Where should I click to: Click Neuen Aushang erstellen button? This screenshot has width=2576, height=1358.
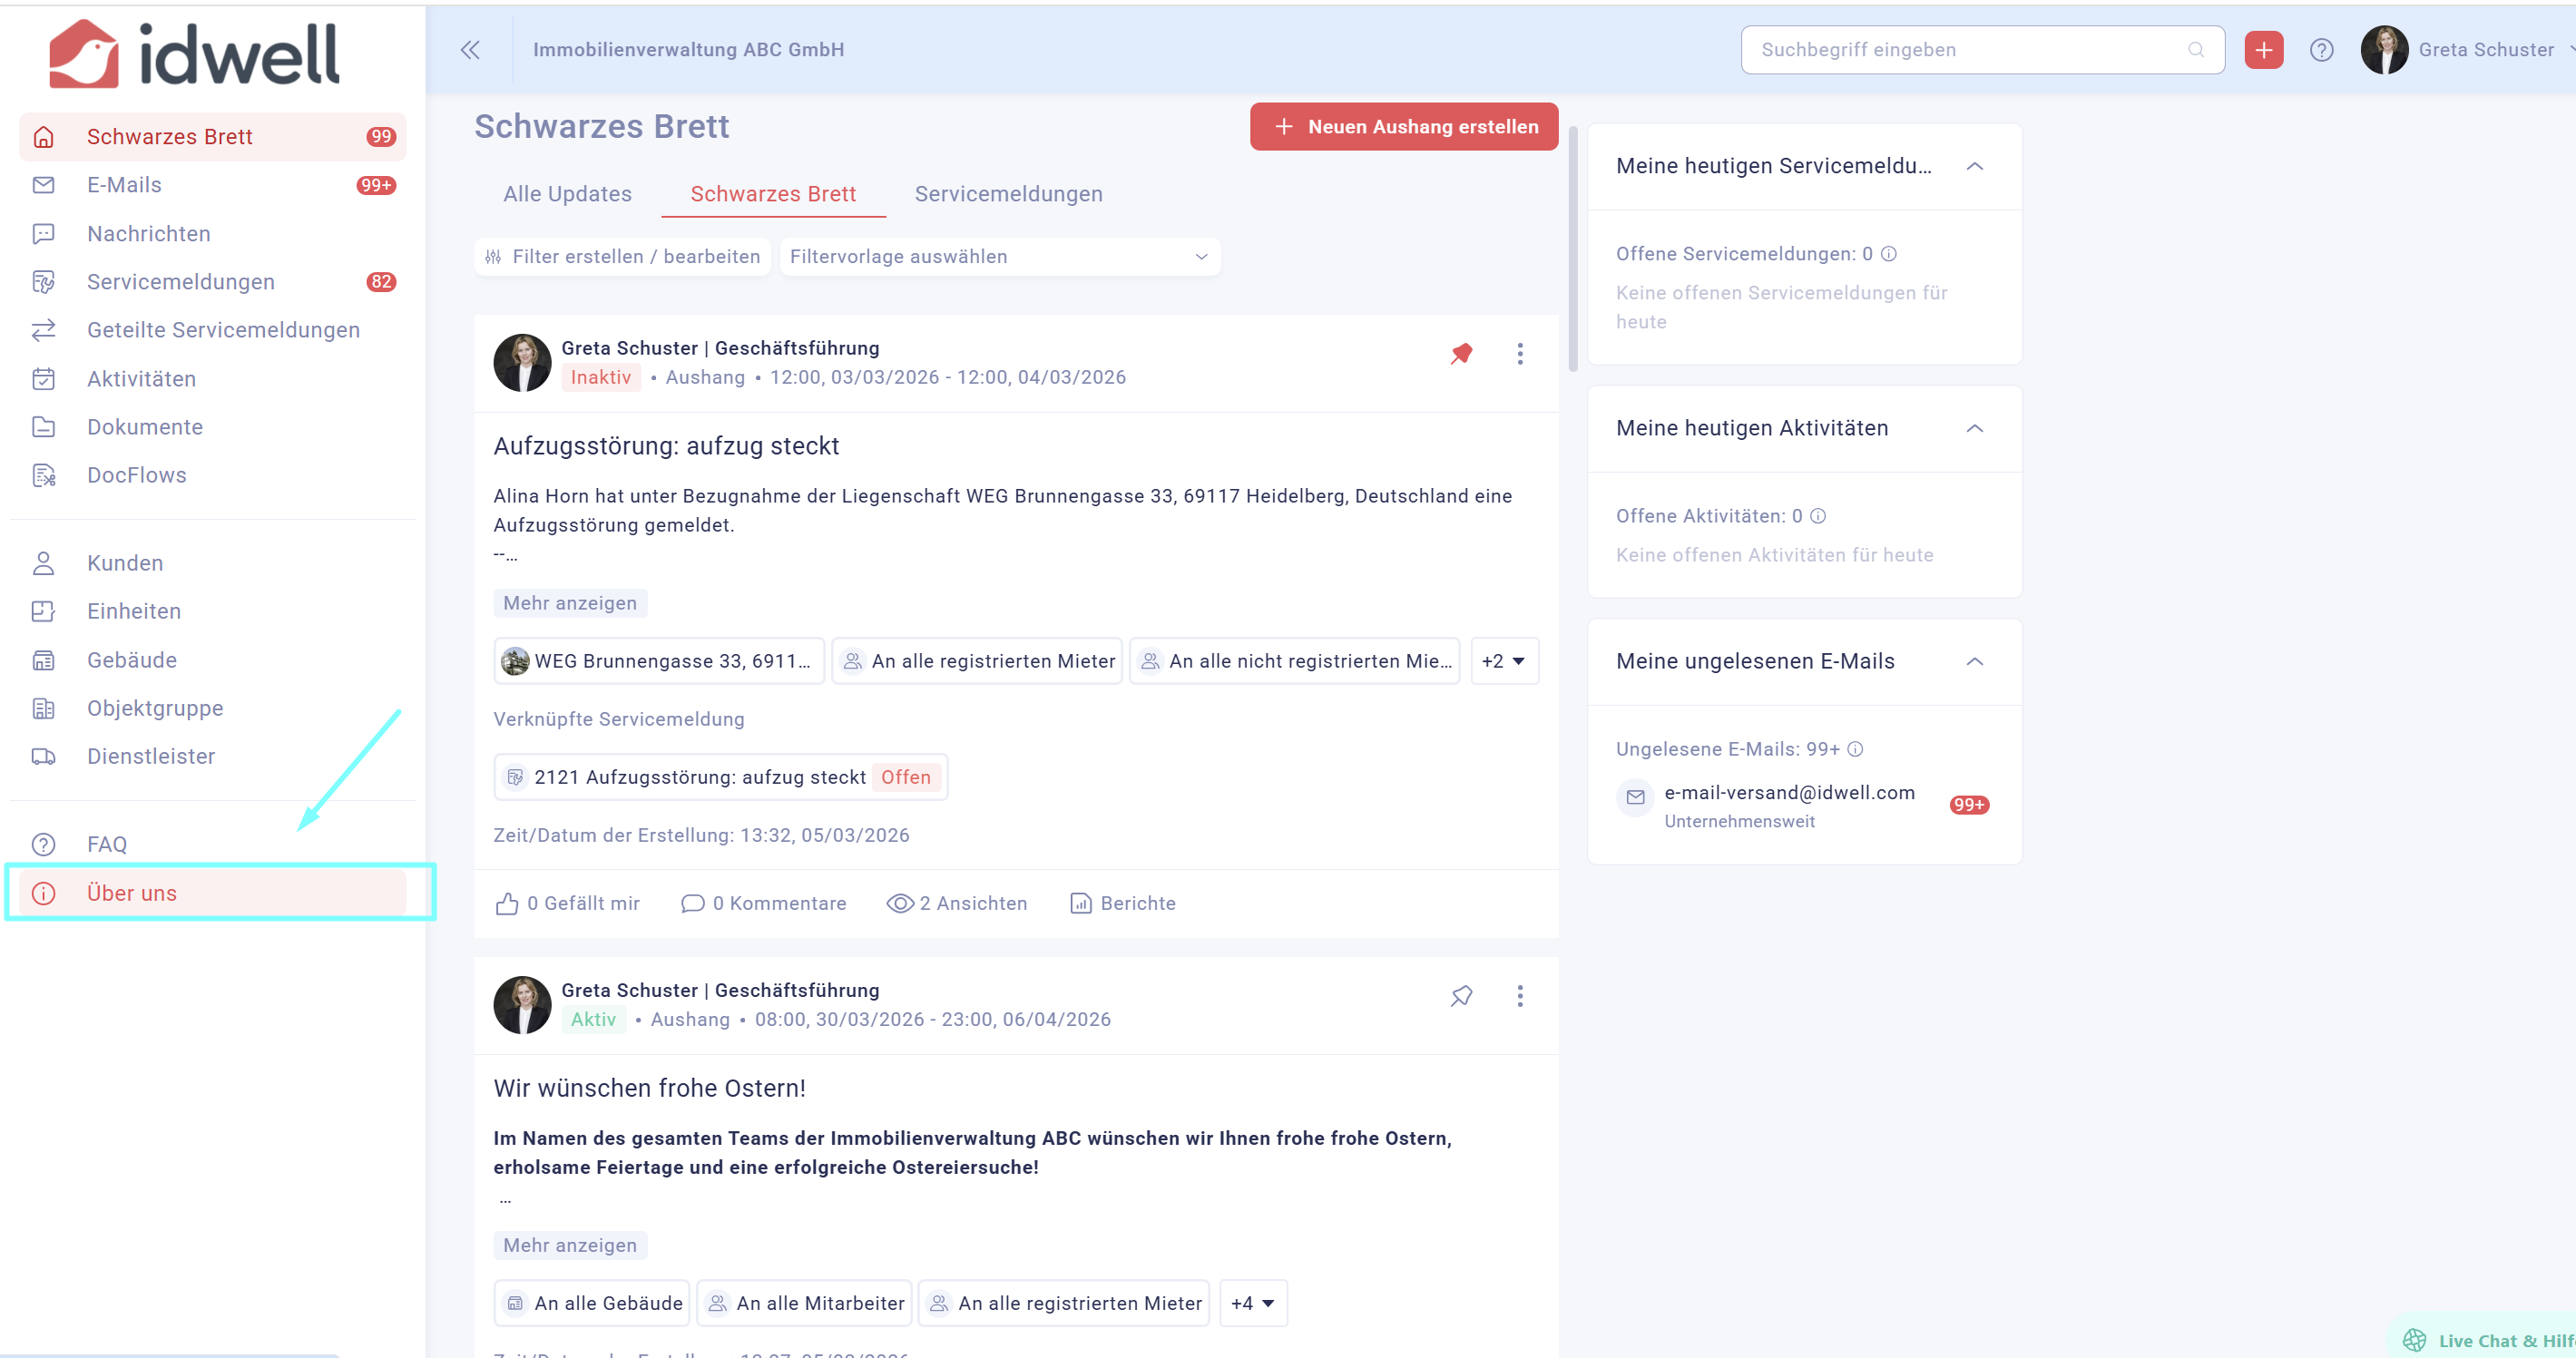[1403, 127]
